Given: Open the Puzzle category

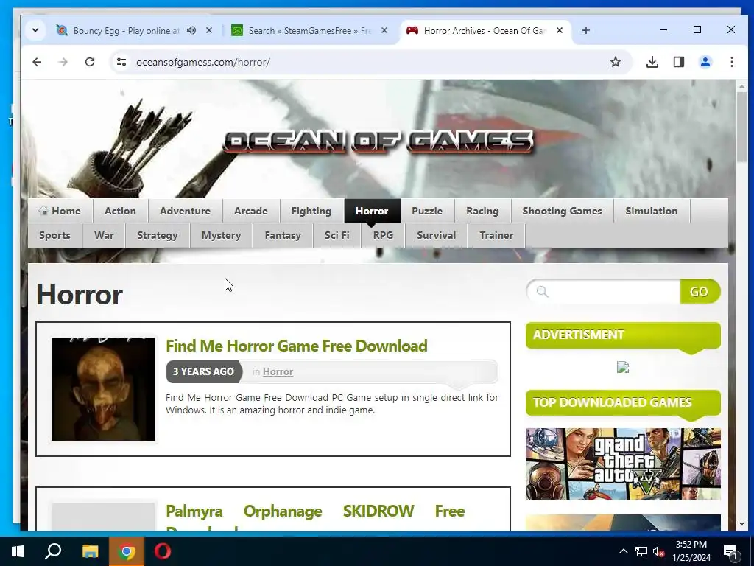Looking at the screenshot, I should click(427, 211).
